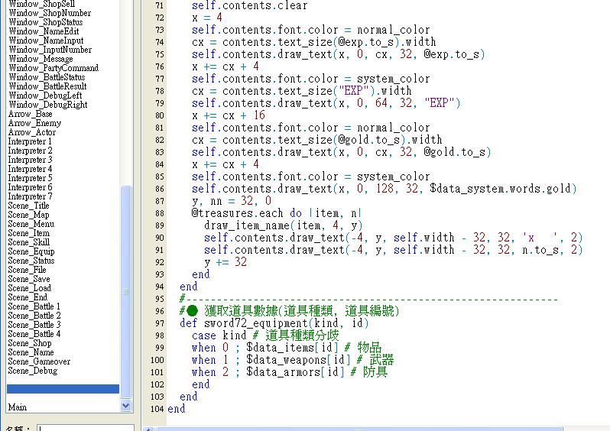Place cursor on line 88 @treasures.each
Viewport: 610px width, 431px height.
point(237,213)
